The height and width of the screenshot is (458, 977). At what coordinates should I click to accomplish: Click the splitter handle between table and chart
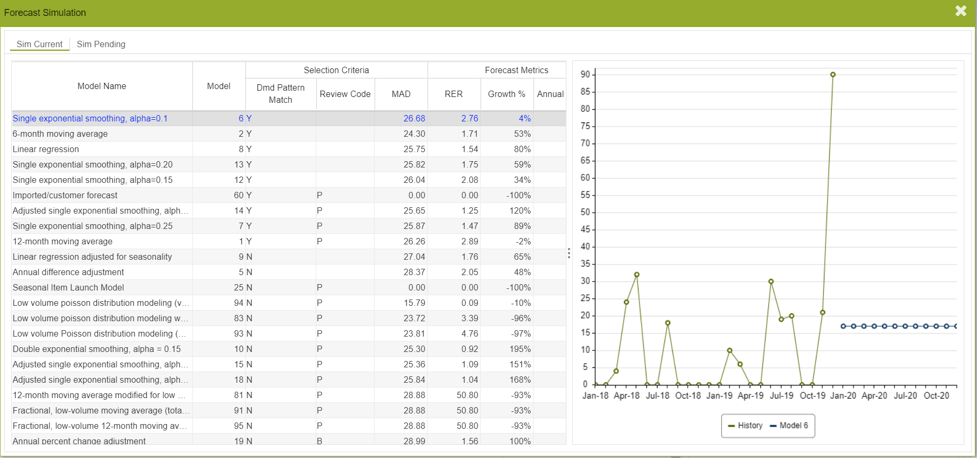tap(569, 253)
